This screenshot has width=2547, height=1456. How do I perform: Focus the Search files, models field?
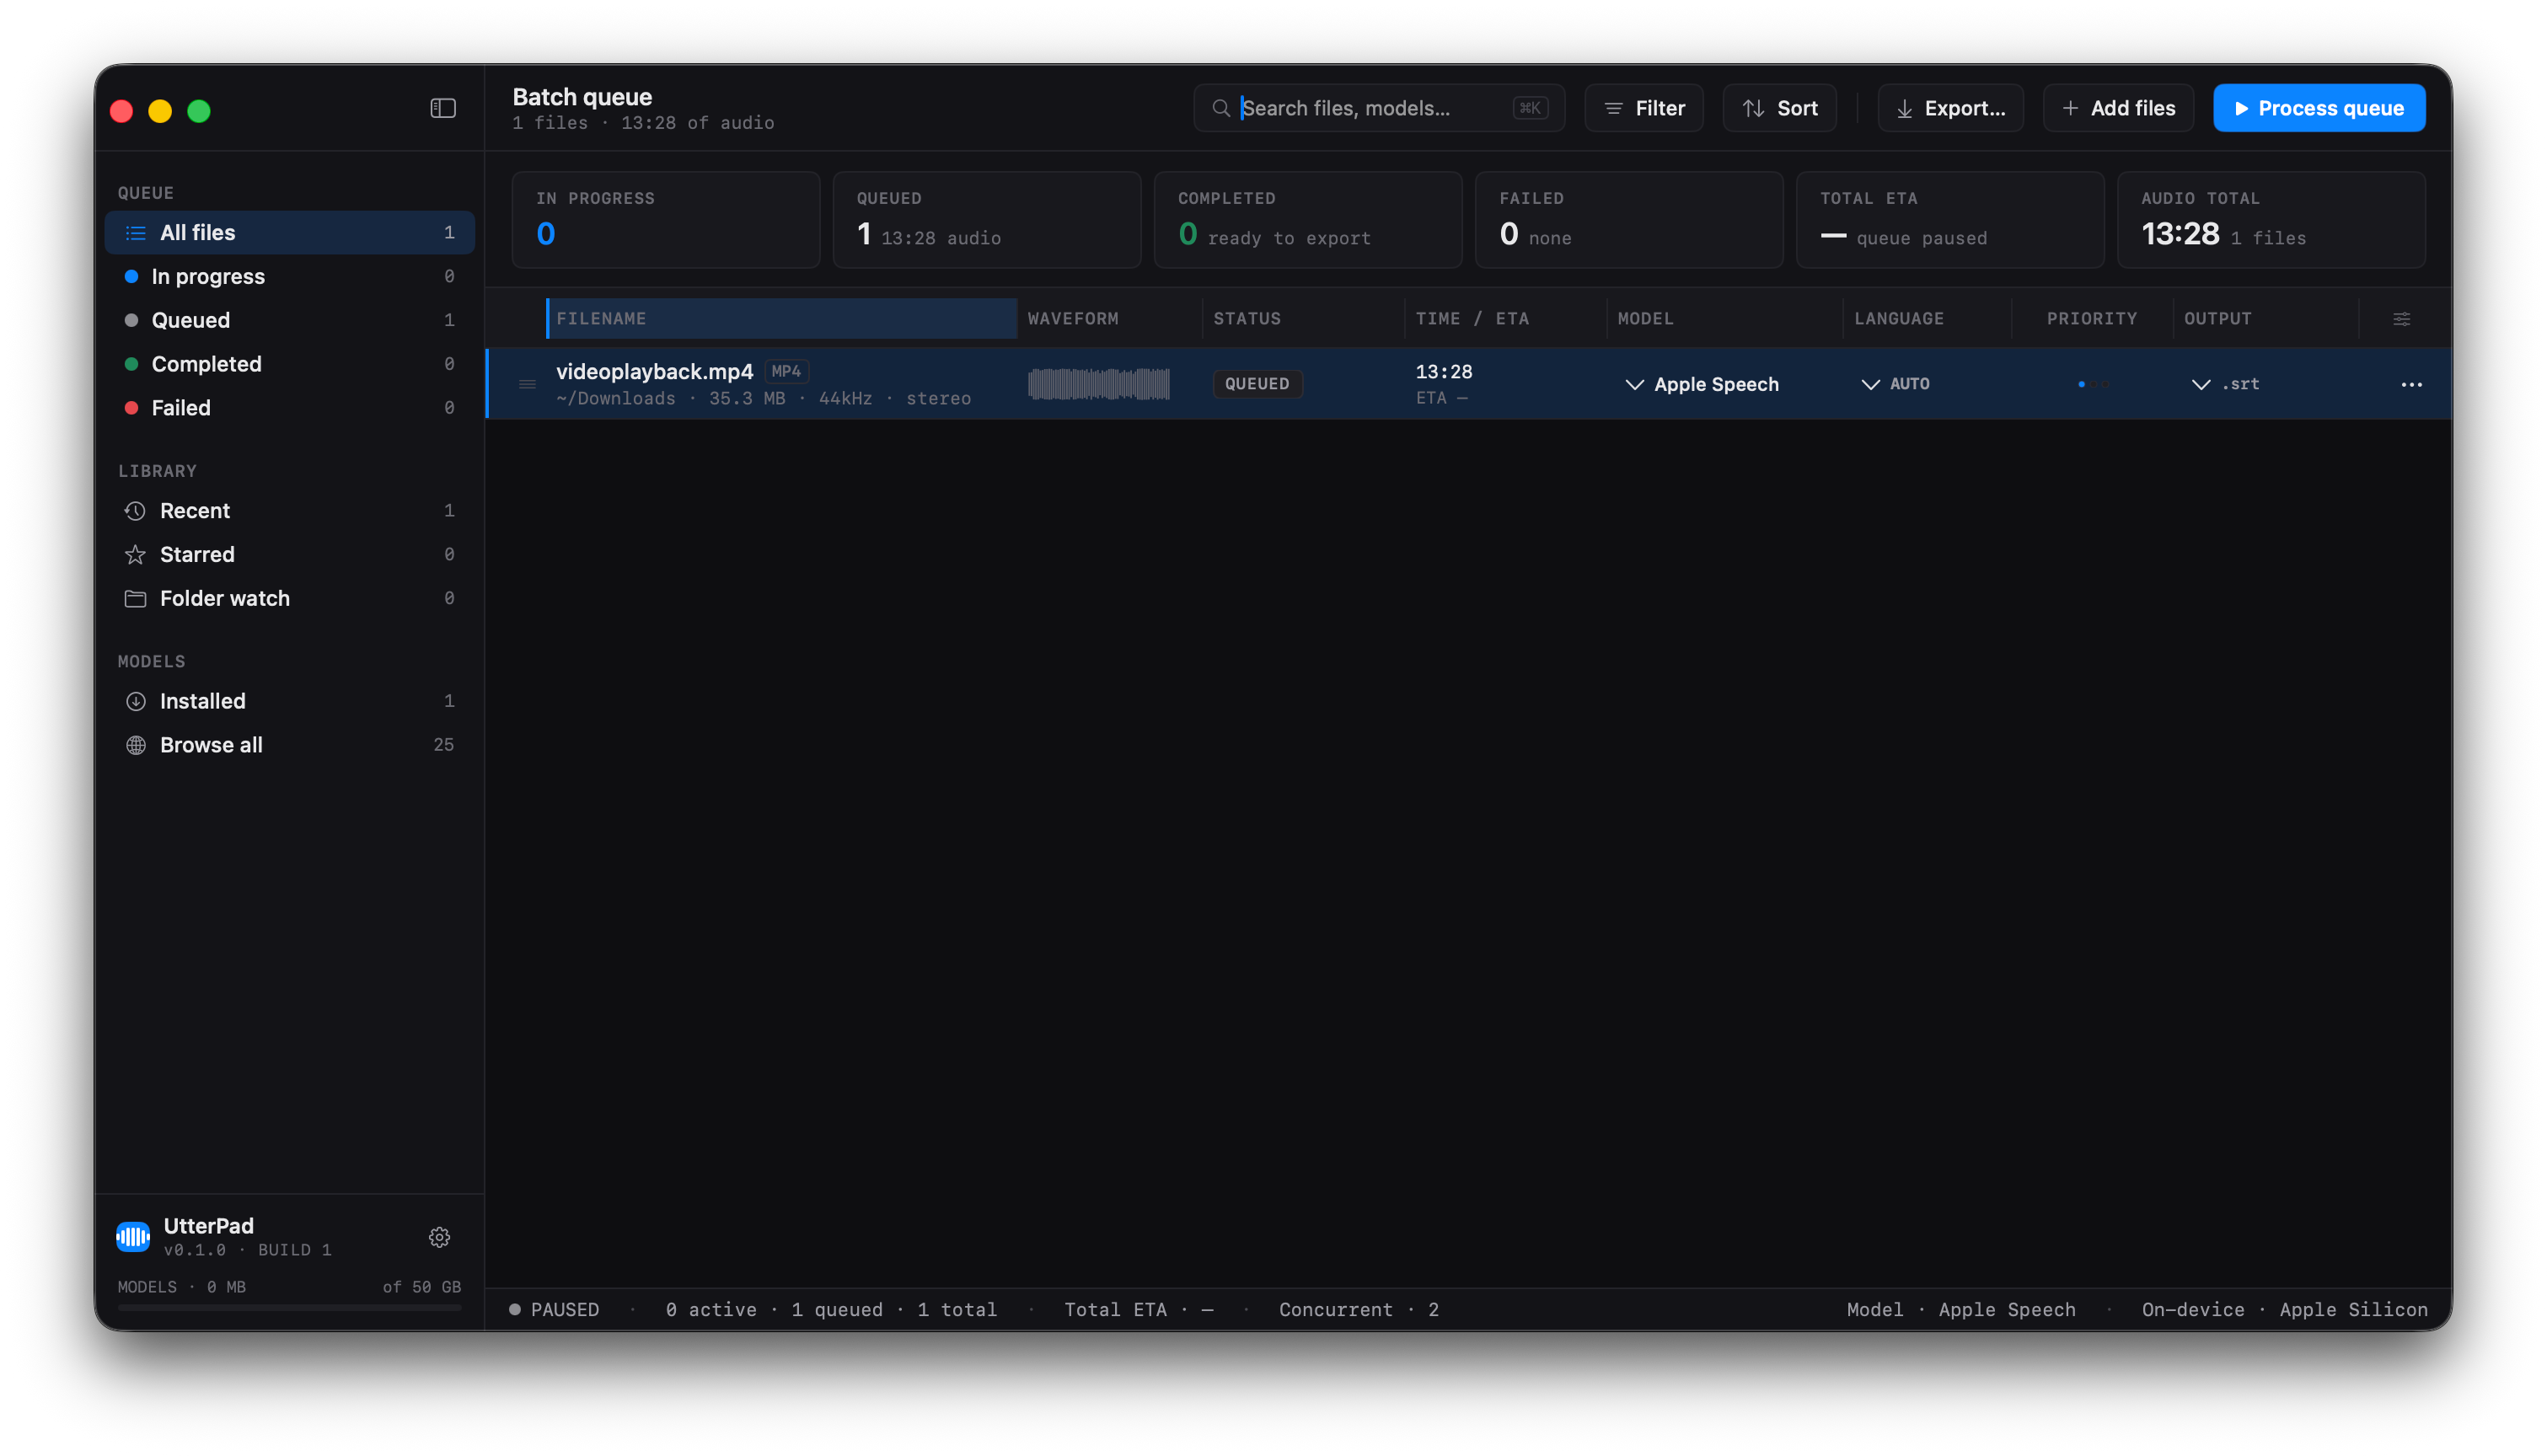[x=1378, y=108]
